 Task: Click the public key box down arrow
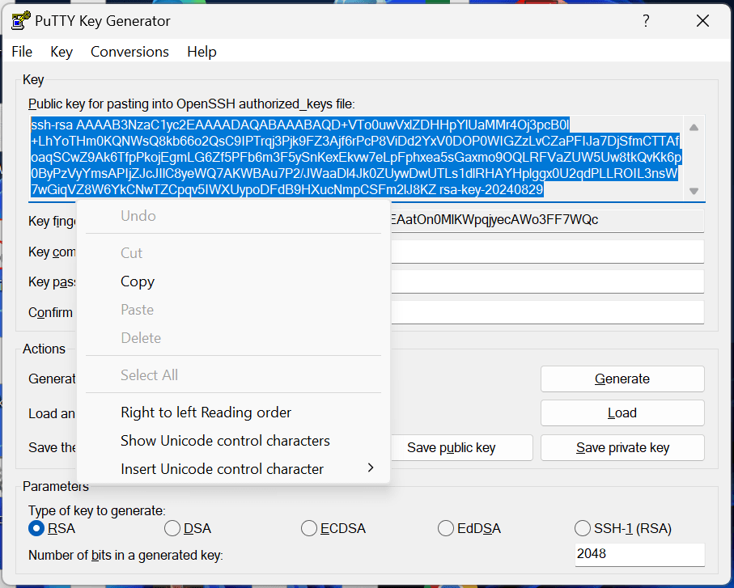694,191
